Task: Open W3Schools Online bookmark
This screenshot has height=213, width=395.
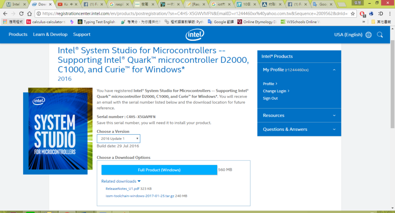Action: coord(300,22)
